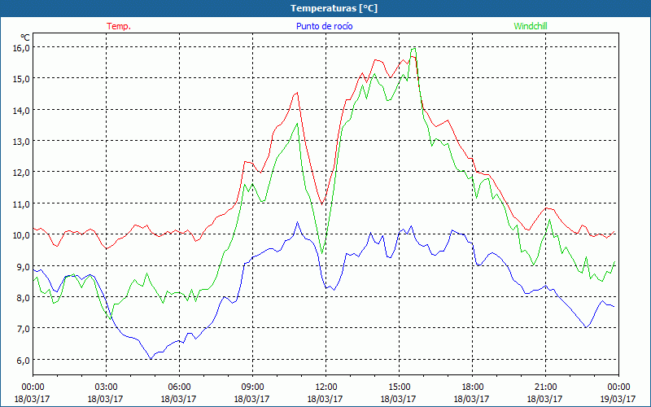Click the 12,0 y-axis value
651x407 pixels.
22,173
